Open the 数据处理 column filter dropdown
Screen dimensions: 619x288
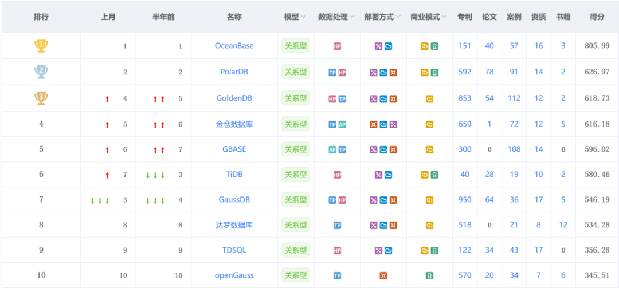click(352, 17)
